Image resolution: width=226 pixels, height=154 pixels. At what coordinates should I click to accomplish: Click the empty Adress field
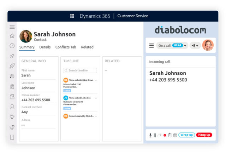click(38, 125)
